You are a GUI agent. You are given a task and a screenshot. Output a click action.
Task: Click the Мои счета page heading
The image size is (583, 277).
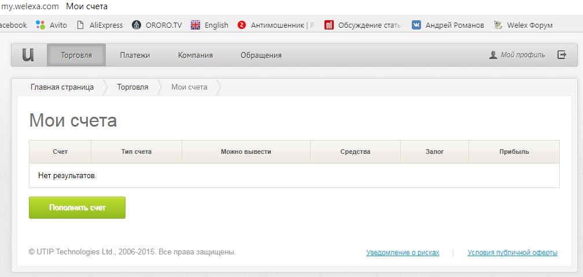73,120
